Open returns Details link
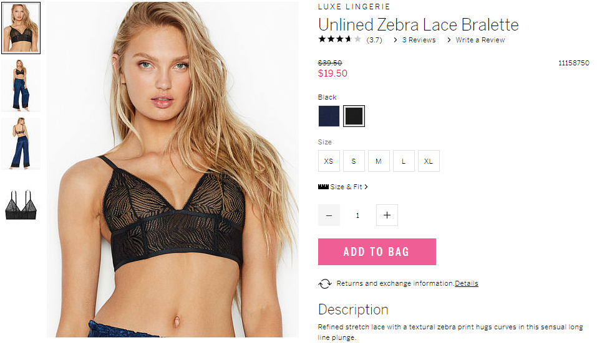The image size is (597, 343). (467, 283)
